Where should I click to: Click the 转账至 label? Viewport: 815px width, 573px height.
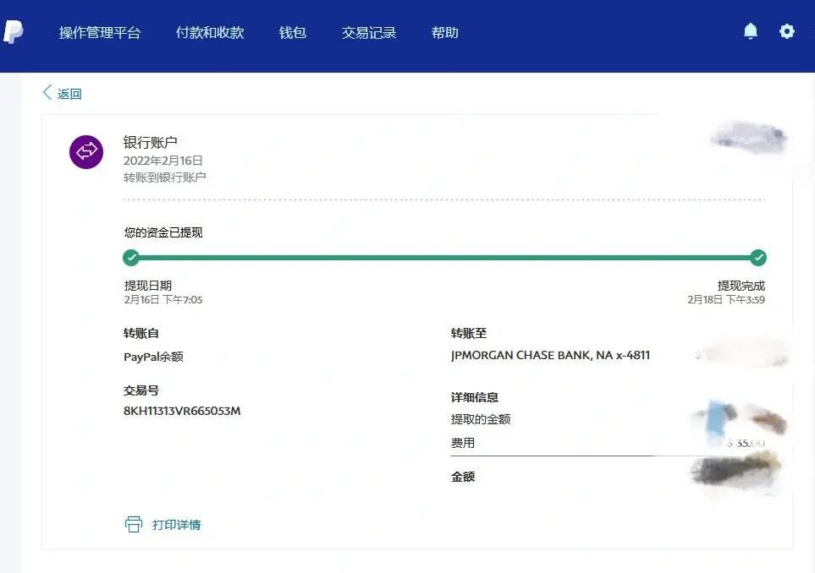469,333
